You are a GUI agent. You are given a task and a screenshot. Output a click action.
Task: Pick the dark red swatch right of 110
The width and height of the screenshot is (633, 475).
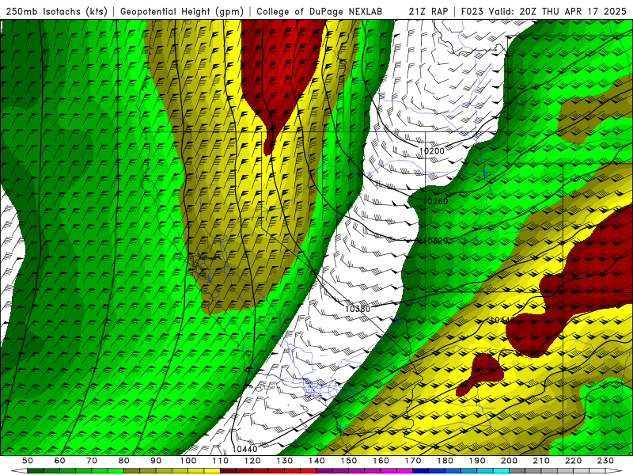pos(228,471)
